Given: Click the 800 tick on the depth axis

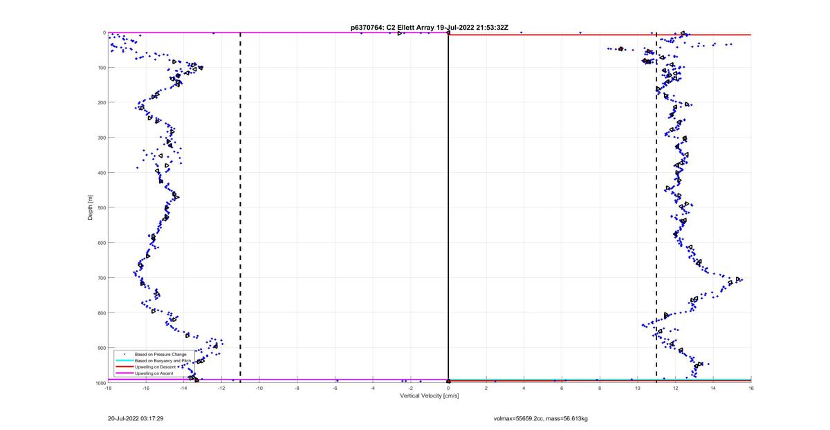Looking at the screenshot, I should click(x=101, y=312).
